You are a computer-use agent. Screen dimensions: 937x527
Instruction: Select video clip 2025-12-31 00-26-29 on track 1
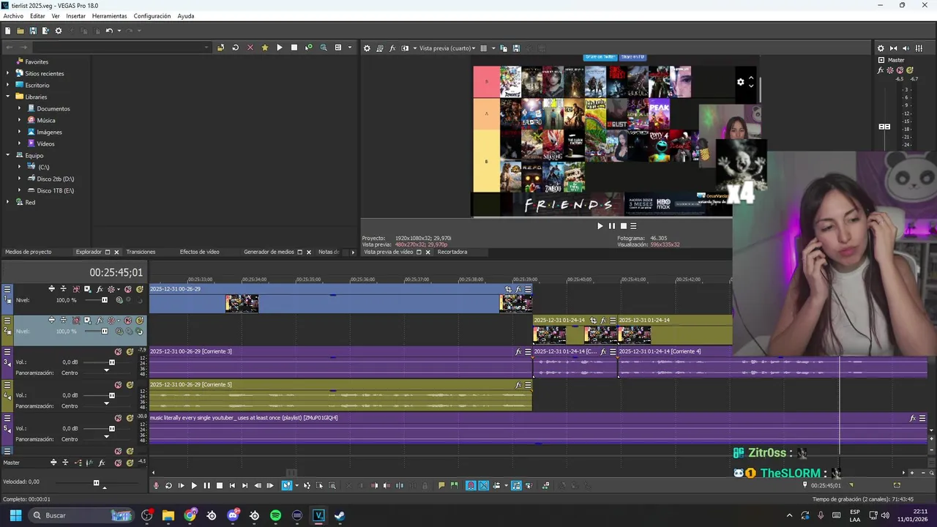(x=340, y=299)
